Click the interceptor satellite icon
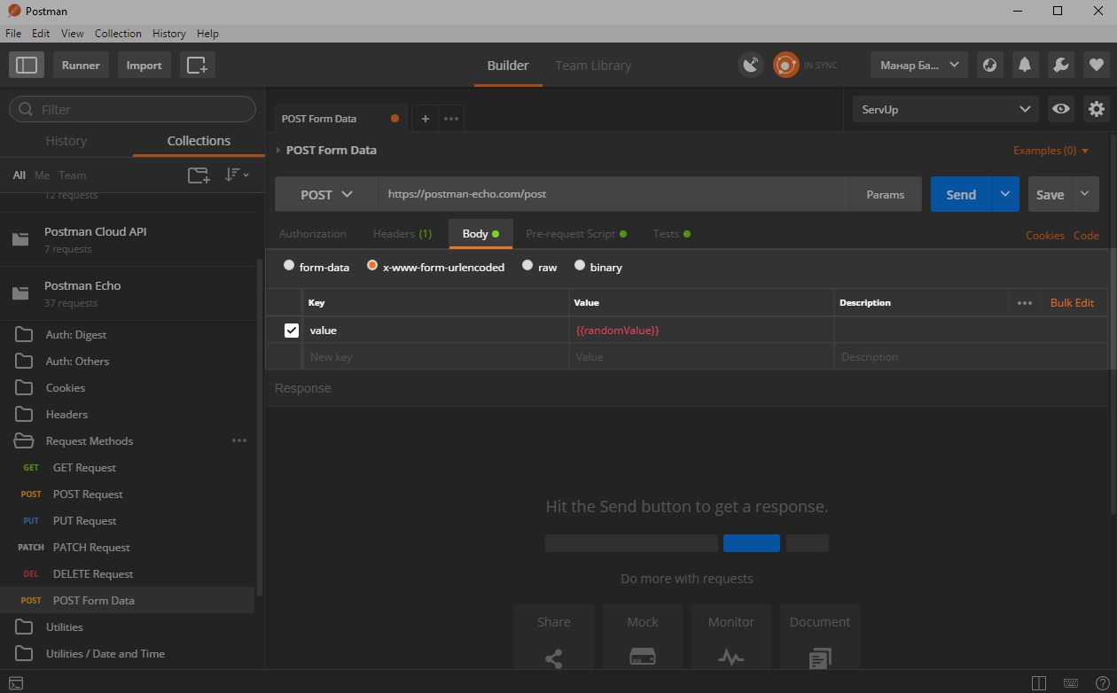The width and height of the screenshot is (1117, 693). (751, 65)
